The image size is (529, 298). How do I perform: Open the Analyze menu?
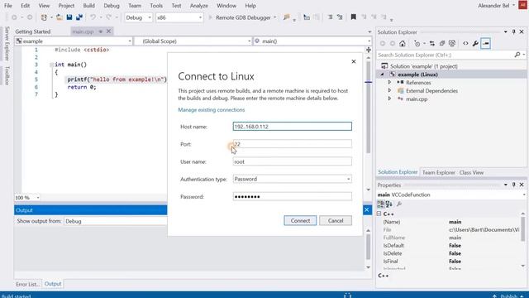pos(198,6)
